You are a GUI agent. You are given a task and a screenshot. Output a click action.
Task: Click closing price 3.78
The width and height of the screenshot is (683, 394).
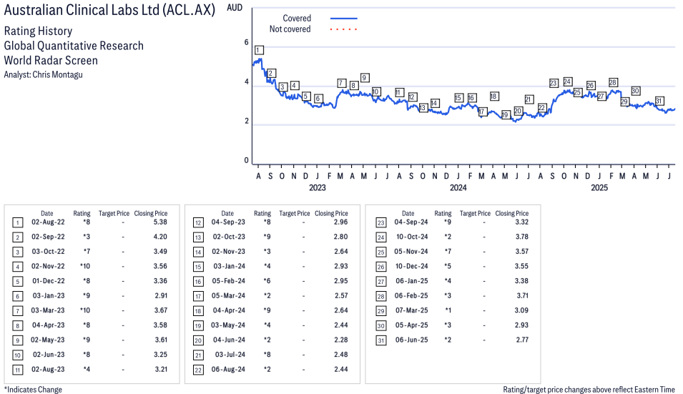point(521,237)
